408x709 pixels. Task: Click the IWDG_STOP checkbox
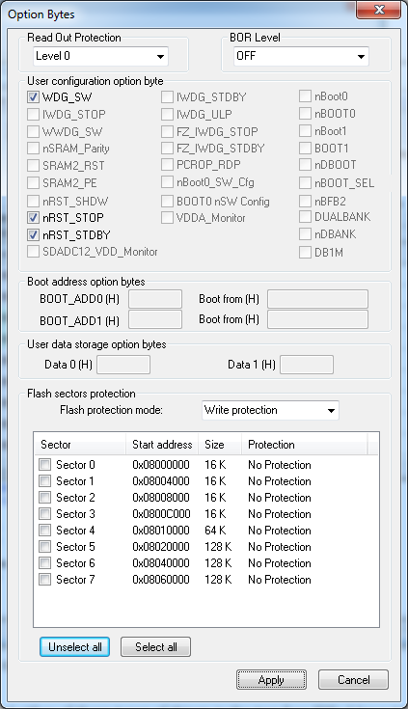click(x=34, y=115)
